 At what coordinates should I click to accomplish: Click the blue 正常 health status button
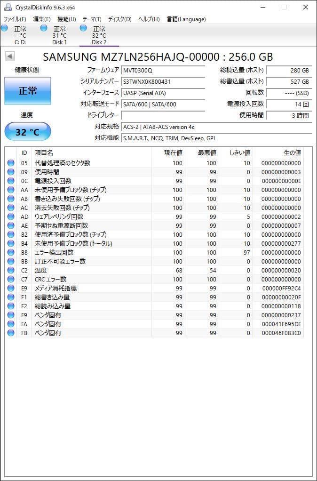[28, 91]
